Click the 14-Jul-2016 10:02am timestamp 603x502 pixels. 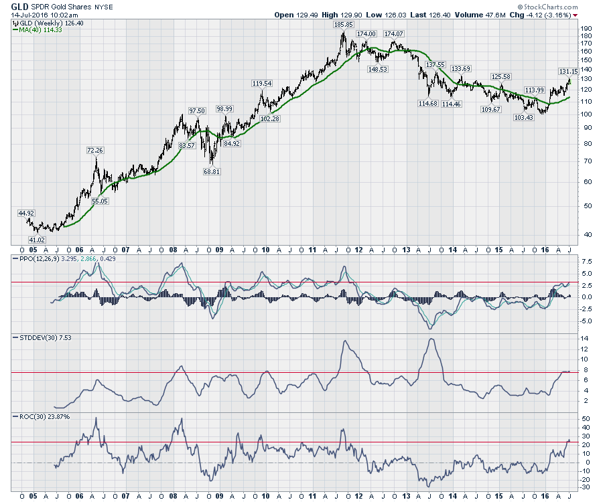45,15
